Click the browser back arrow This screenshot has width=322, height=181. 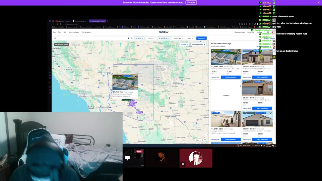(x=53, y=24)
